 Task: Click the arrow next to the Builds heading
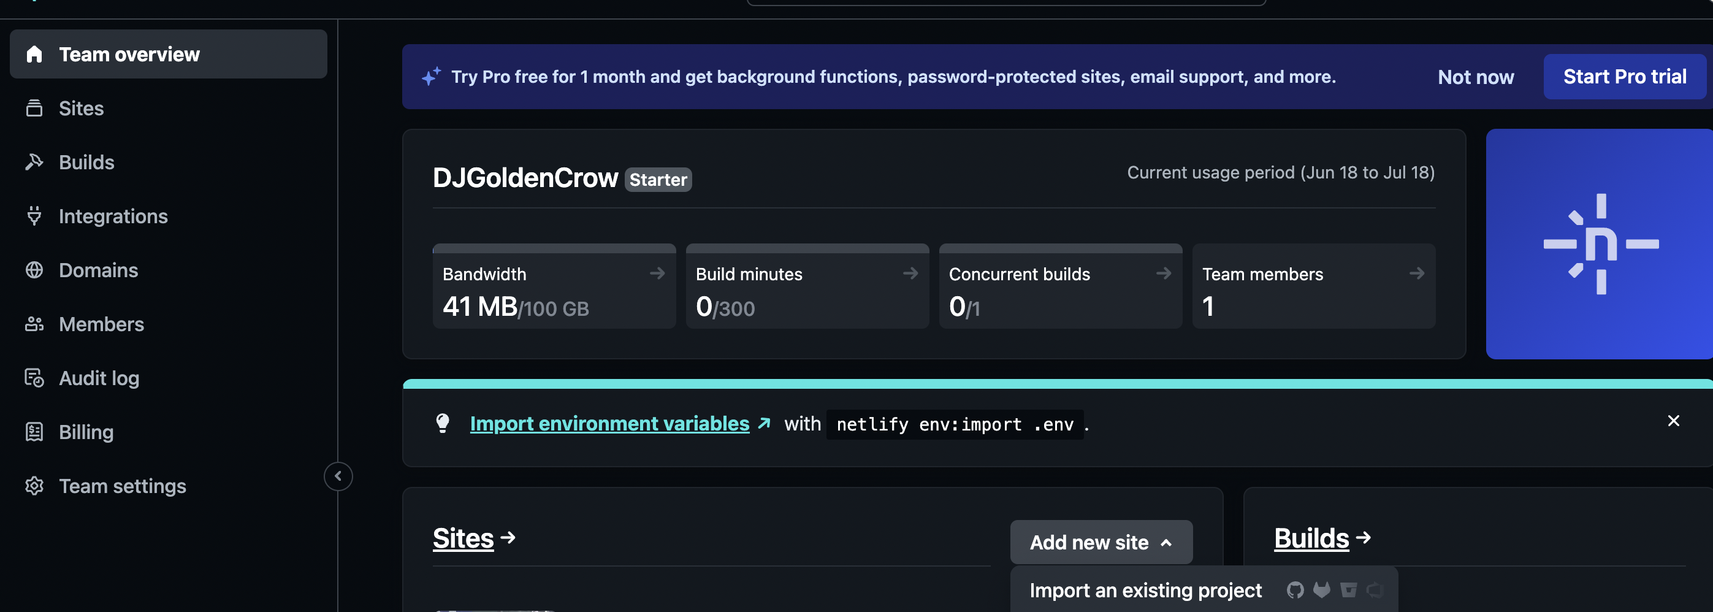(1363, 538)
